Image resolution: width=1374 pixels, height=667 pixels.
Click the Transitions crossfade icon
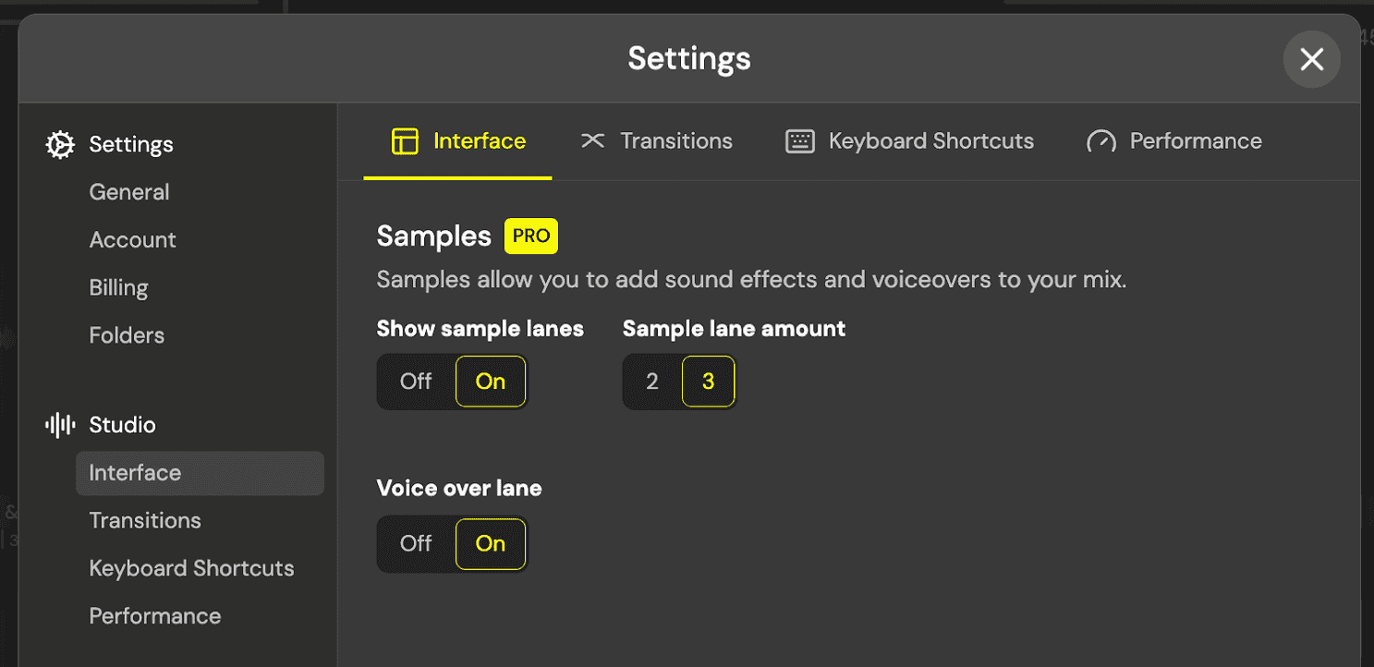pos(592,140)
